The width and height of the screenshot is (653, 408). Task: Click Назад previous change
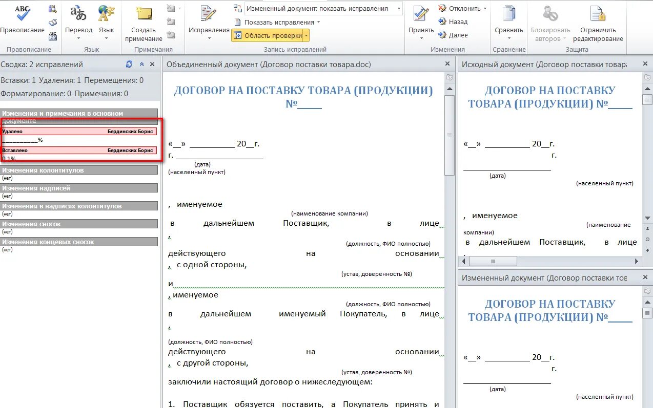click(453, 22)
